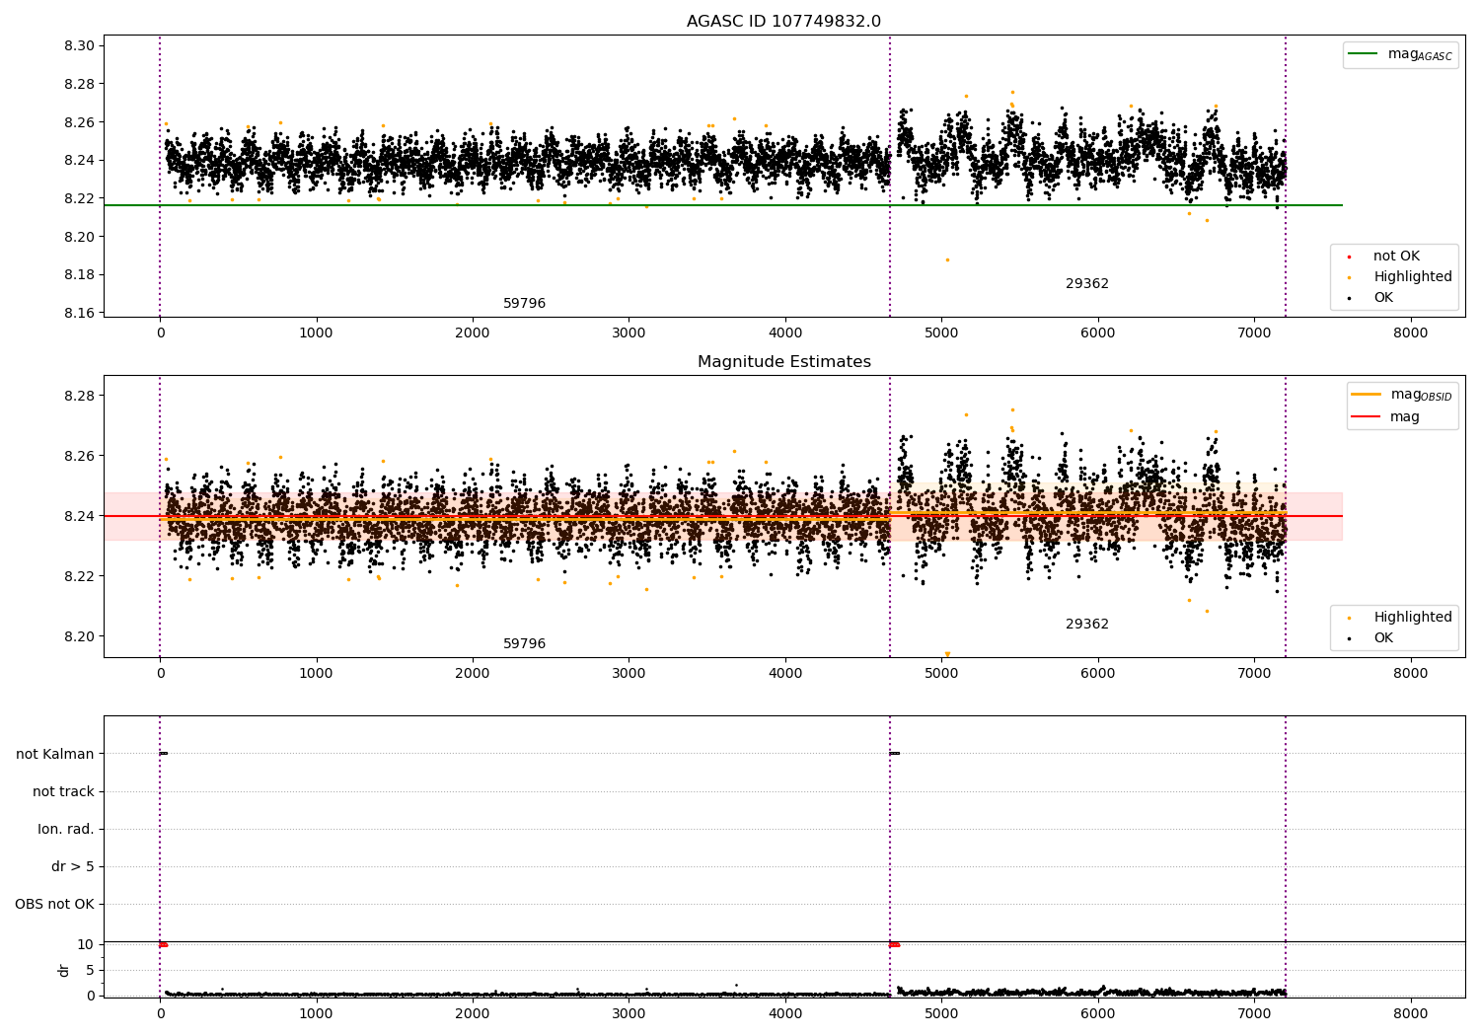The width and height of the screenshot is (1480, 1036).
Task: Click the "5" tick on dr axis
Action: pos(91,970)
